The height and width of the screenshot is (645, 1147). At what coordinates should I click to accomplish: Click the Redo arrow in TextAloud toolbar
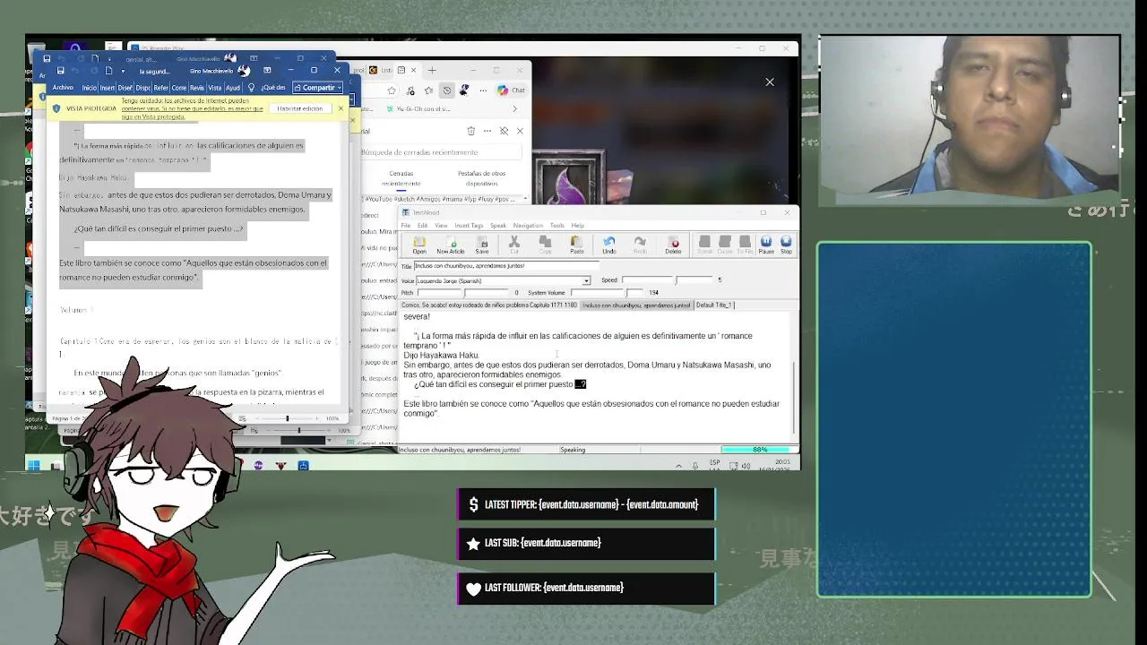640,245
